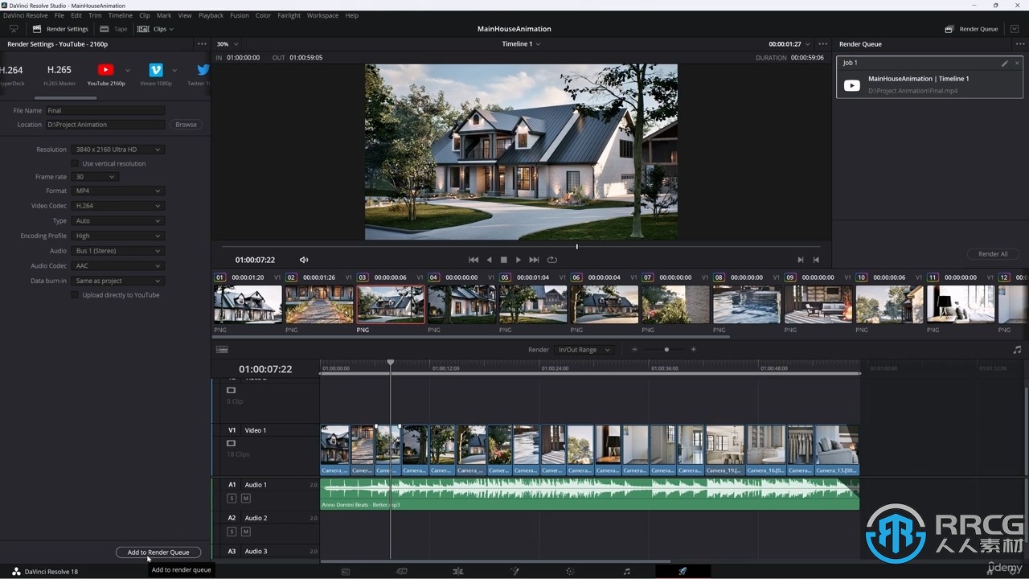Go to first frame
This screenshot has height=579, width=1029.
coord(474,260)
